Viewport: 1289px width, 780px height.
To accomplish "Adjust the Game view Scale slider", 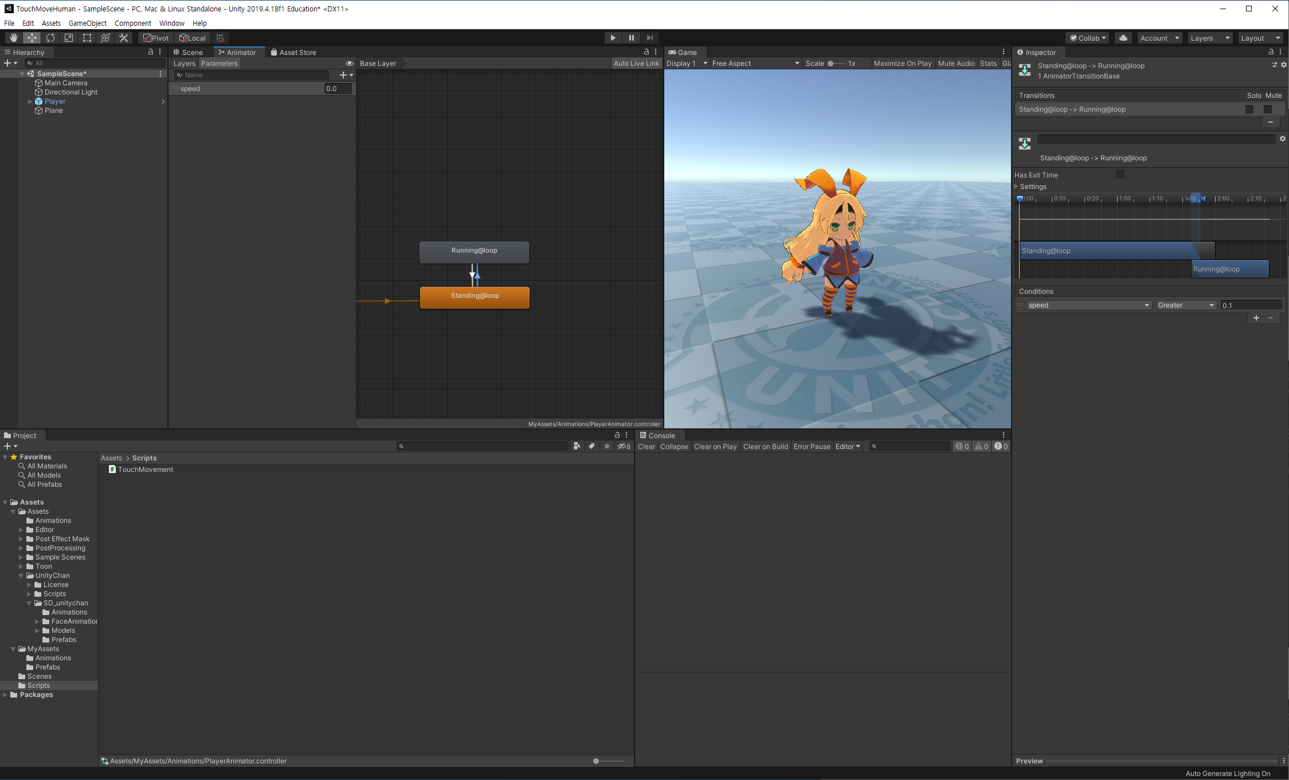I will (x=835, y=64).
